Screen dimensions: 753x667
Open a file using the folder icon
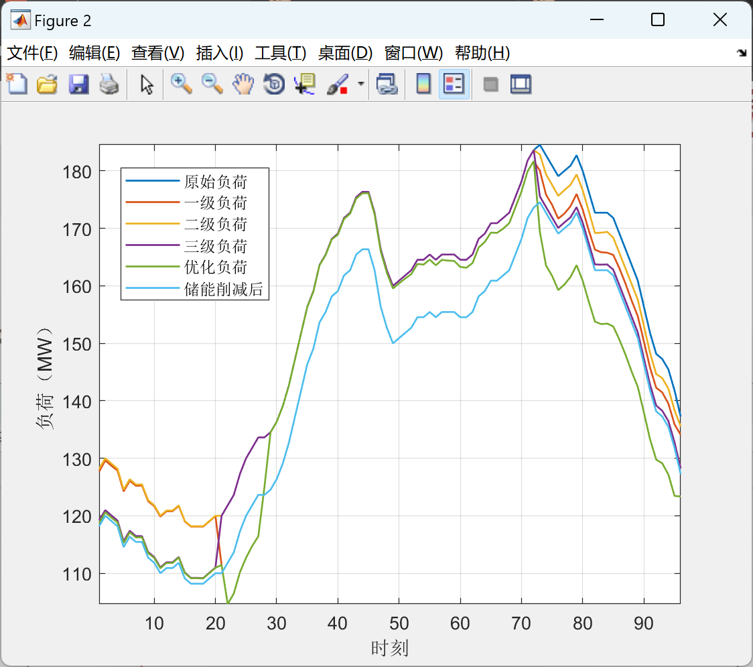pos(47,84)
